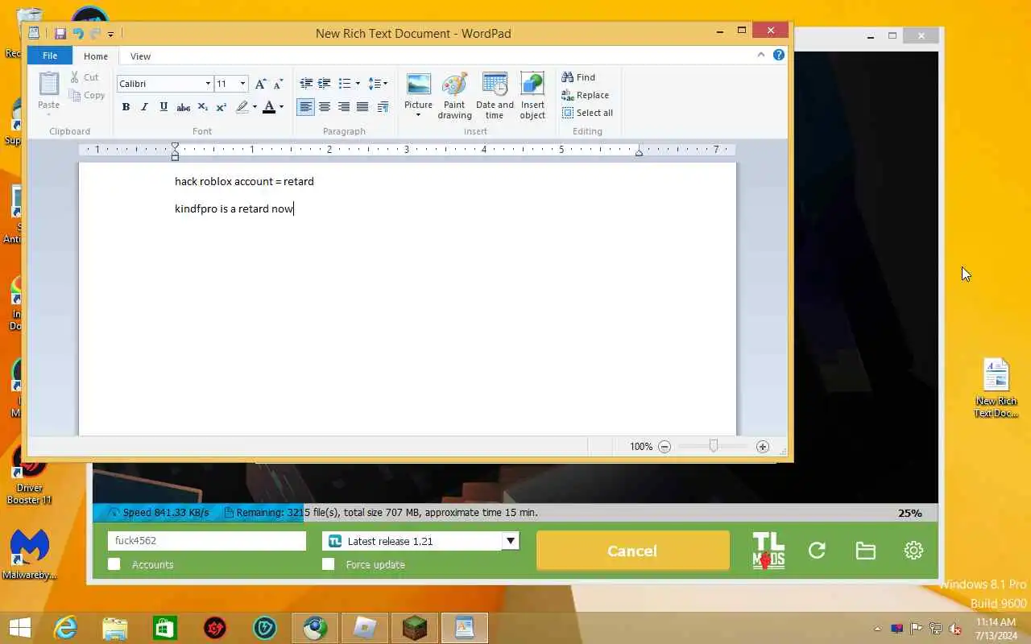The height and width of the screenshot is (644, 1031).
Task: Click the refresh icon in TLauncher
Action: [817, 551]
